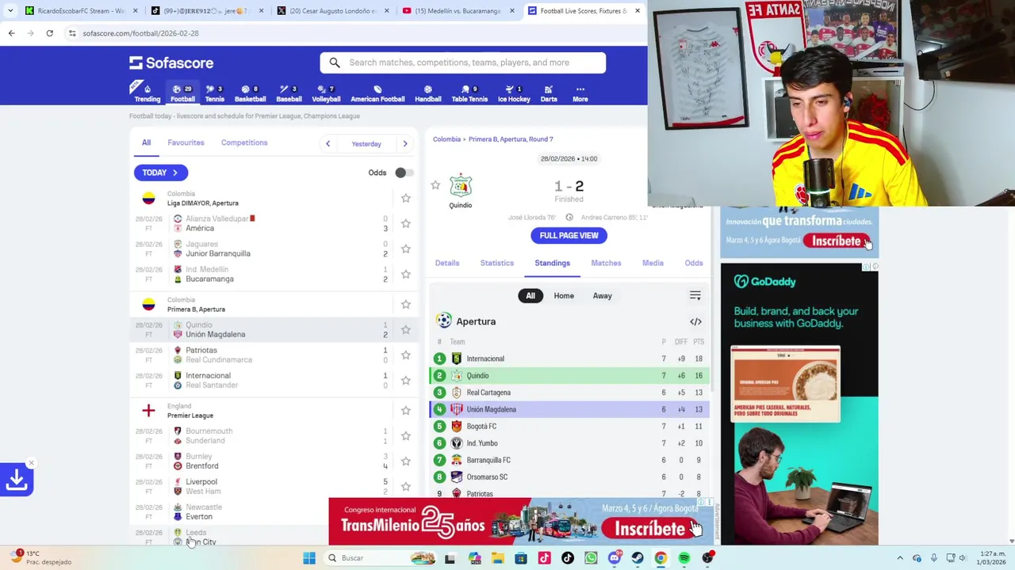
Task: Open the More sports menu
Action: pyautogui.click(x=580, y=93)
